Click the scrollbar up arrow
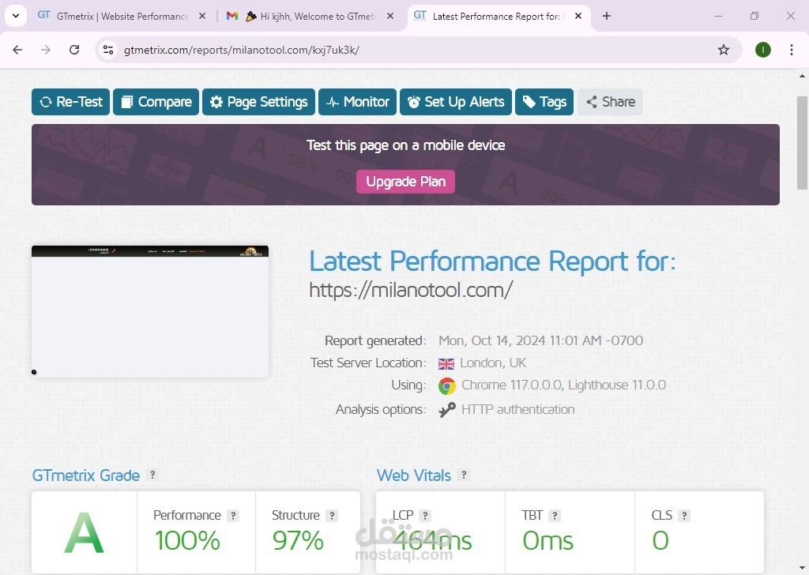 pyautogui.click(x=802, y=77)
